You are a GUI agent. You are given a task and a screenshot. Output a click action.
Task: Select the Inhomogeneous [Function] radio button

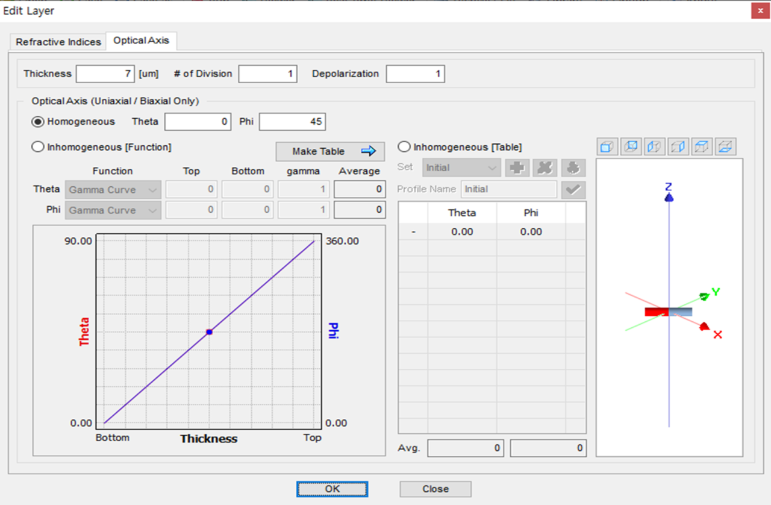coord(37,147)
